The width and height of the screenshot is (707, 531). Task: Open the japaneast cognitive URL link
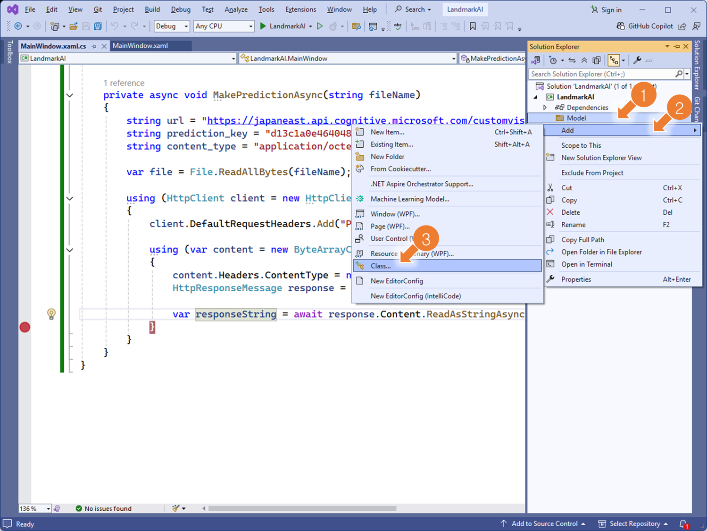pyautogui.click(x=366, y=121)
